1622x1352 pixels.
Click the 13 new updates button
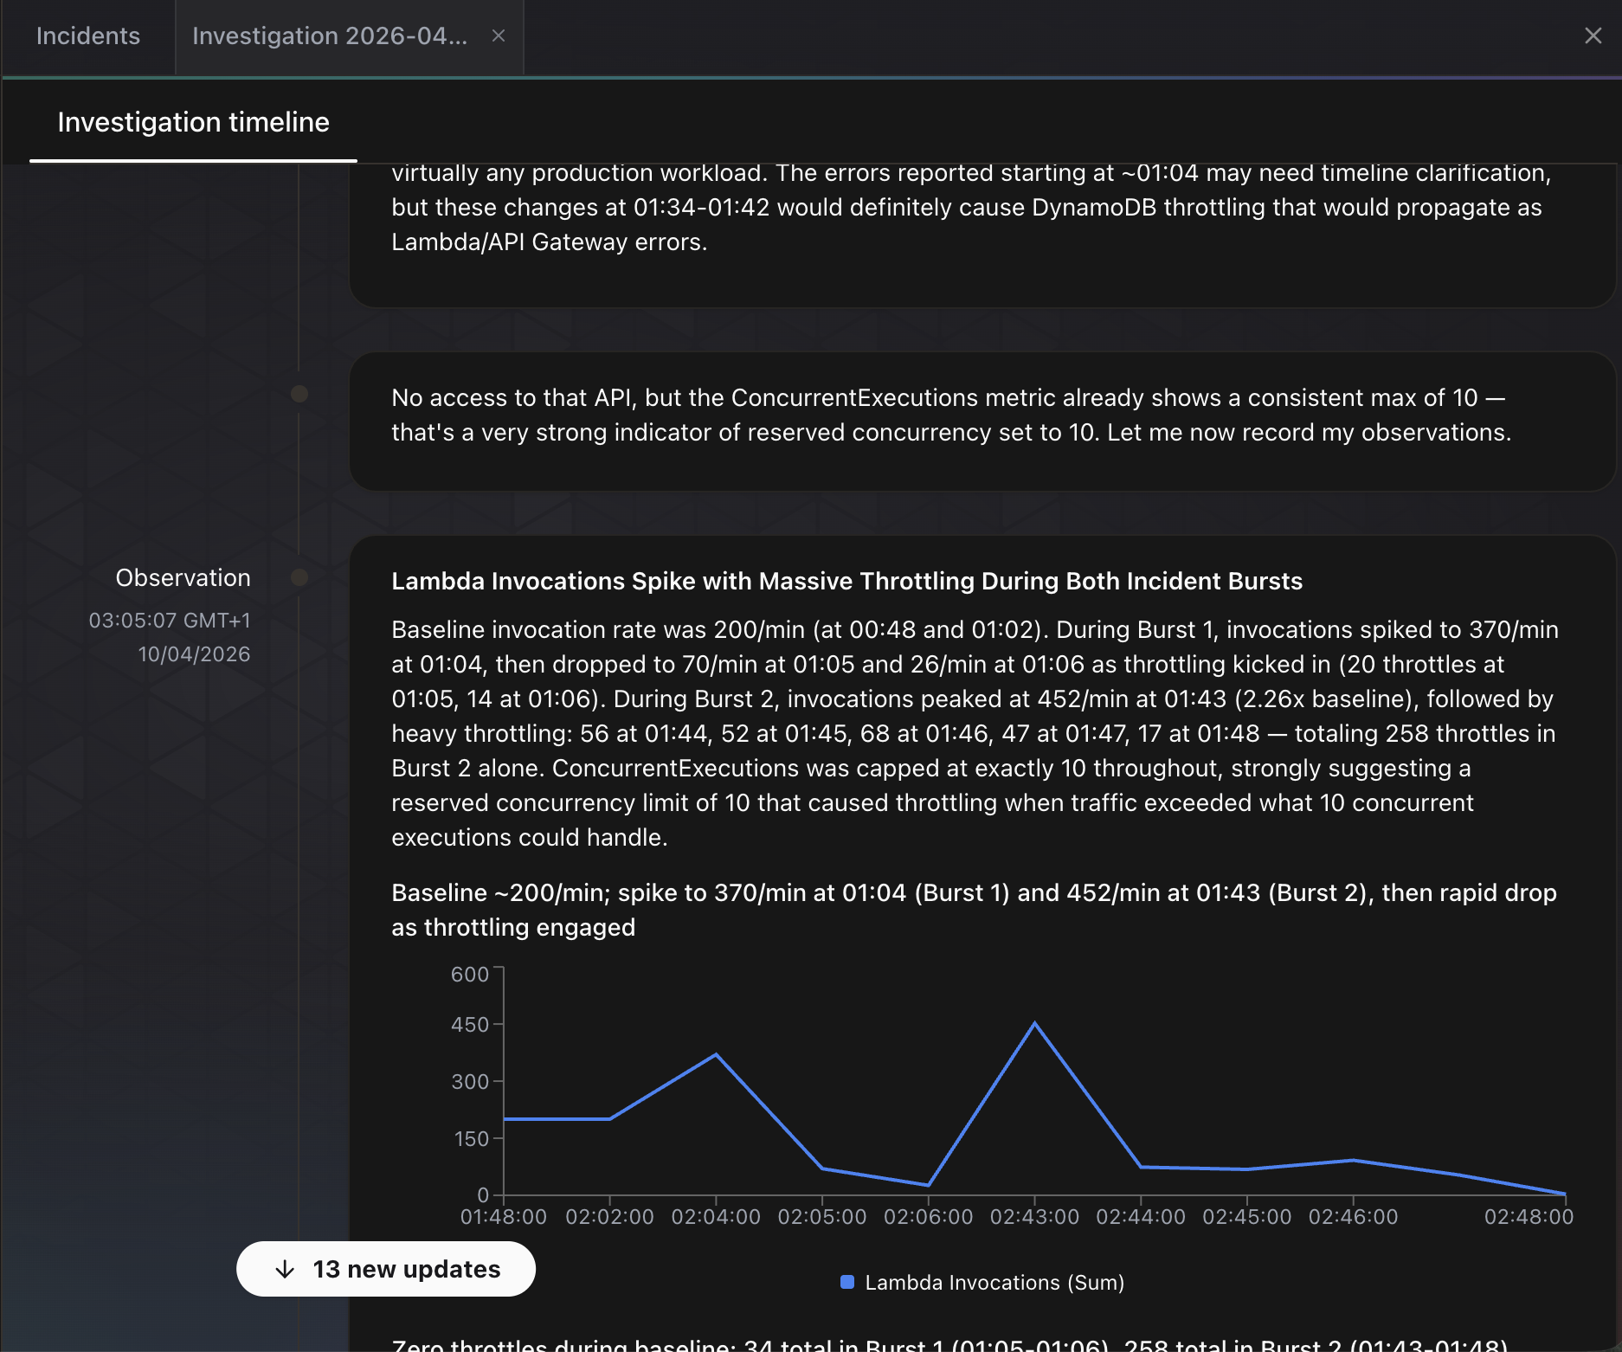coord(386,1269)
